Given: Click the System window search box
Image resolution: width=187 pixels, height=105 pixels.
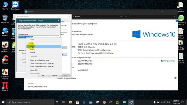Looking at the screenshot, I should [x=153, y=17].
